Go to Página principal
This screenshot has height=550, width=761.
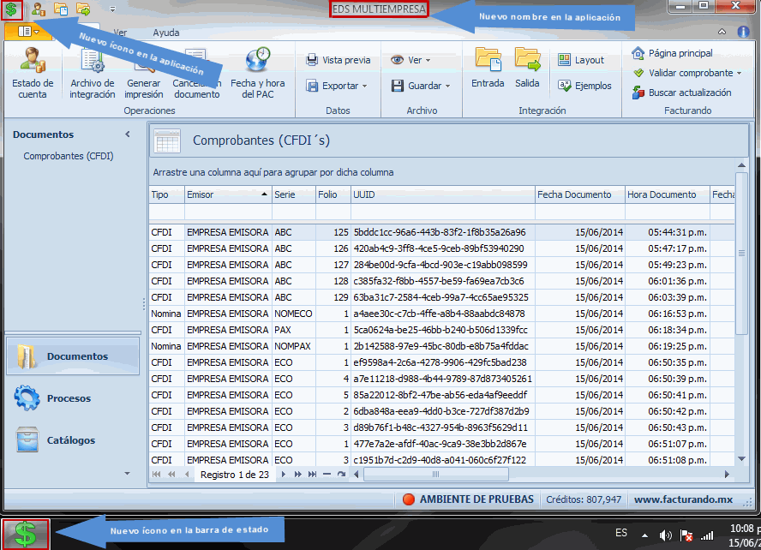click(672, 53)
